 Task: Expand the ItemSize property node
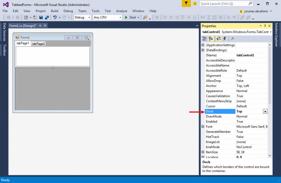[x=203, y=152]
